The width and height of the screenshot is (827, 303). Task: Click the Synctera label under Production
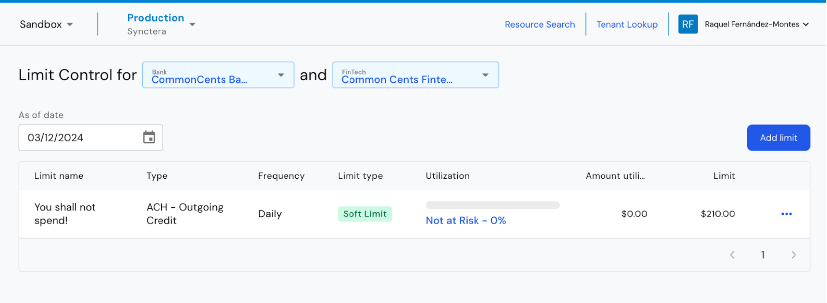point(147,32)
